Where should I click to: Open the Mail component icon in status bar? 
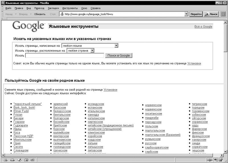12,160
